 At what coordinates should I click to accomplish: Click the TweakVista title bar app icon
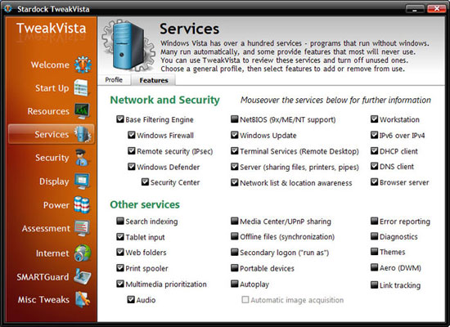8,9
